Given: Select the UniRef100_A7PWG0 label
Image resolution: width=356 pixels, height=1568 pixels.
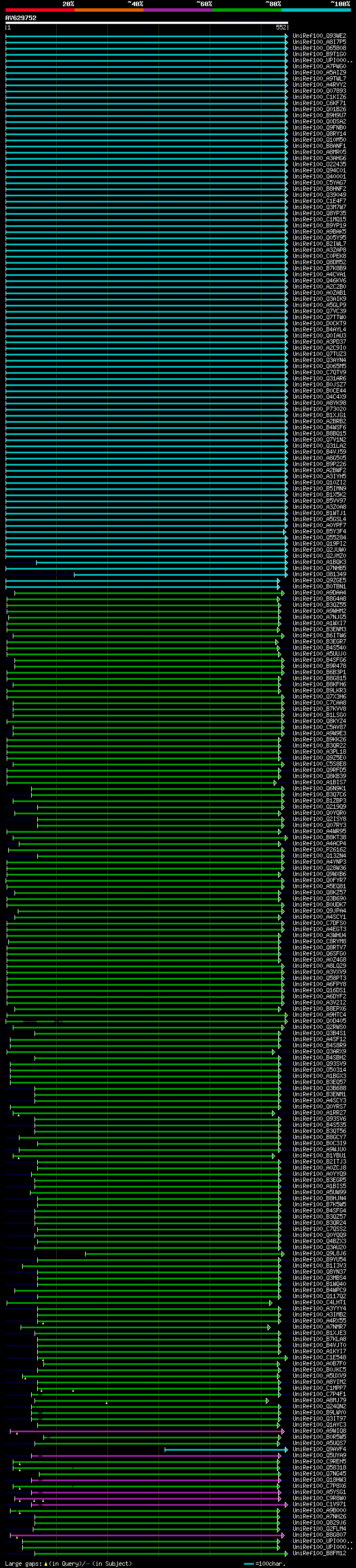Looking at the screenshot, I should point(319,66).
